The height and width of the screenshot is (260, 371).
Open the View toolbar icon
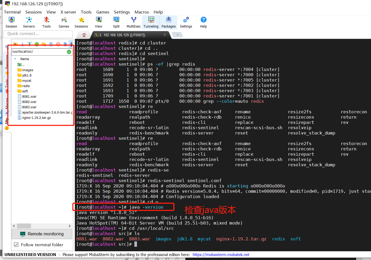click(x=99, y=22)
